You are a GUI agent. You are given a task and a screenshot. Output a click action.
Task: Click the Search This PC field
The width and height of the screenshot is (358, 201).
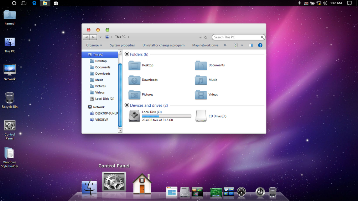[x=238, y=37]
